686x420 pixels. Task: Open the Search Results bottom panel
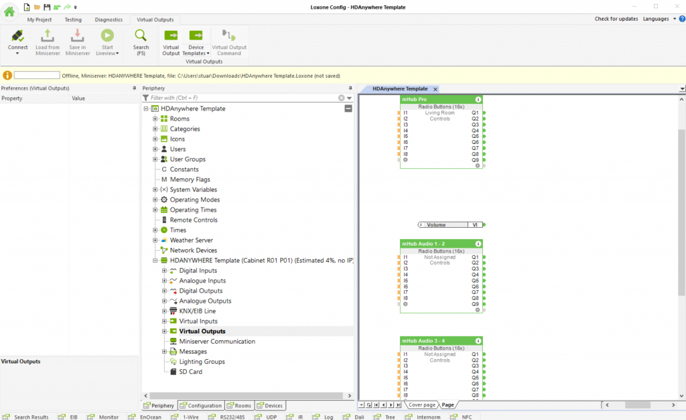[x=26, y=417]
